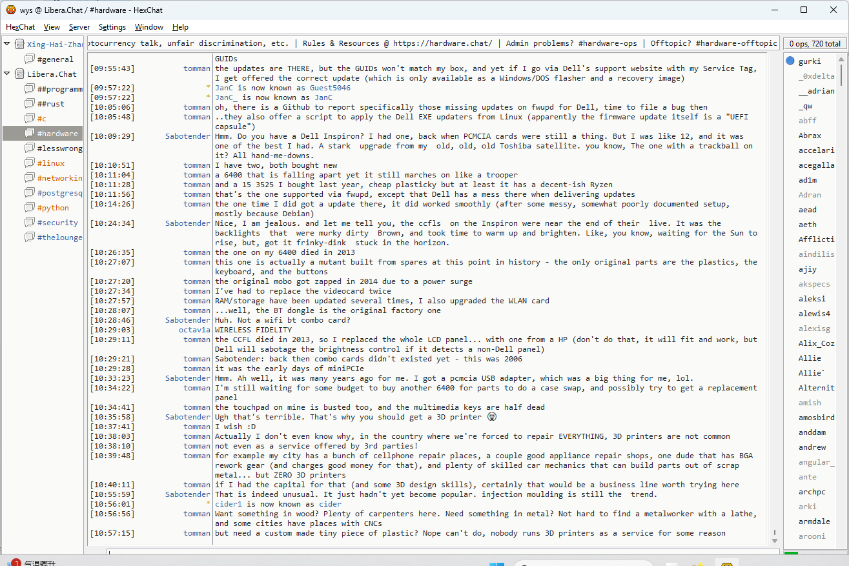Collapse the Libera.Chat network tree
The height and width of the screenshot is (566, 849).
[7, 74]
